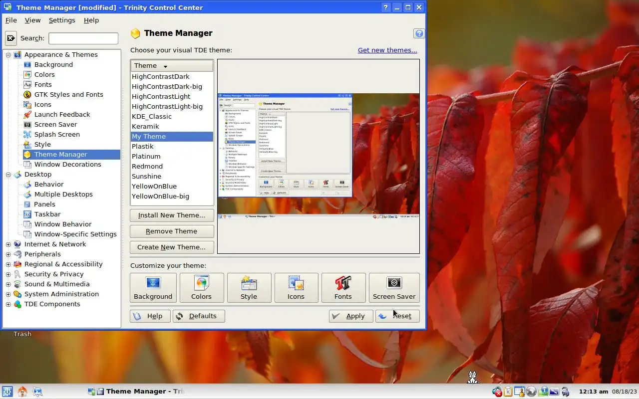
Task: Click the blue help question icon in Theme Manager header
Action: tap(419, 33)
